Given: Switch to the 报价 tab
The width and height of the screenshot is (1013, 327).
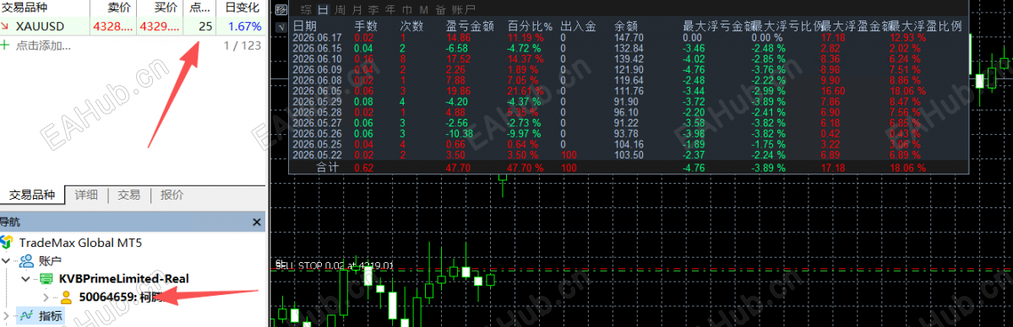Looking at the screenshot, I should [172, 195].
